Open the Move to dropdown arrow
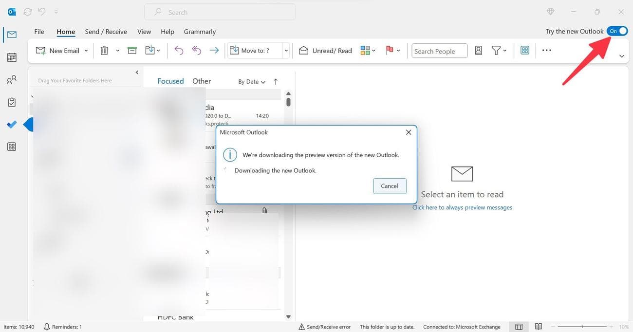 pyautogui.click(x=286, y=50)
